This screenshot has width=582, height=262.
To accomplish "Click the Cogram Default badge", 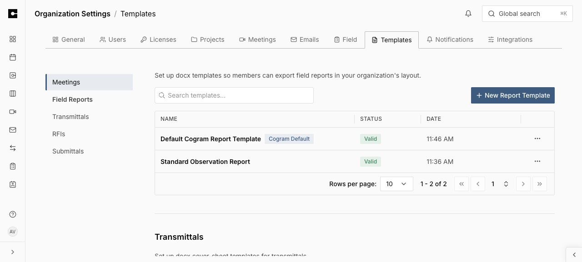I will [289, 139].
